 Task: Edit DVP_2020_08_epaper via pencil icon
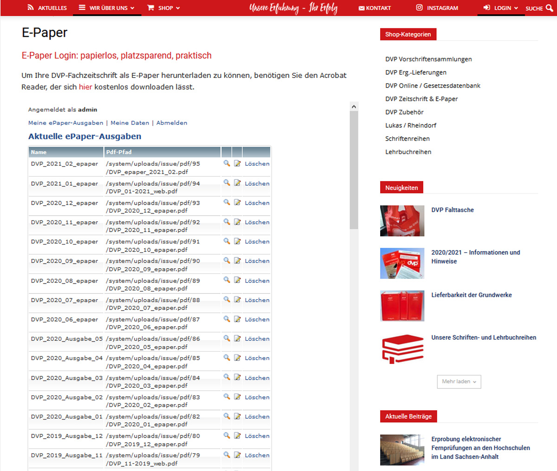coord(237,280)
